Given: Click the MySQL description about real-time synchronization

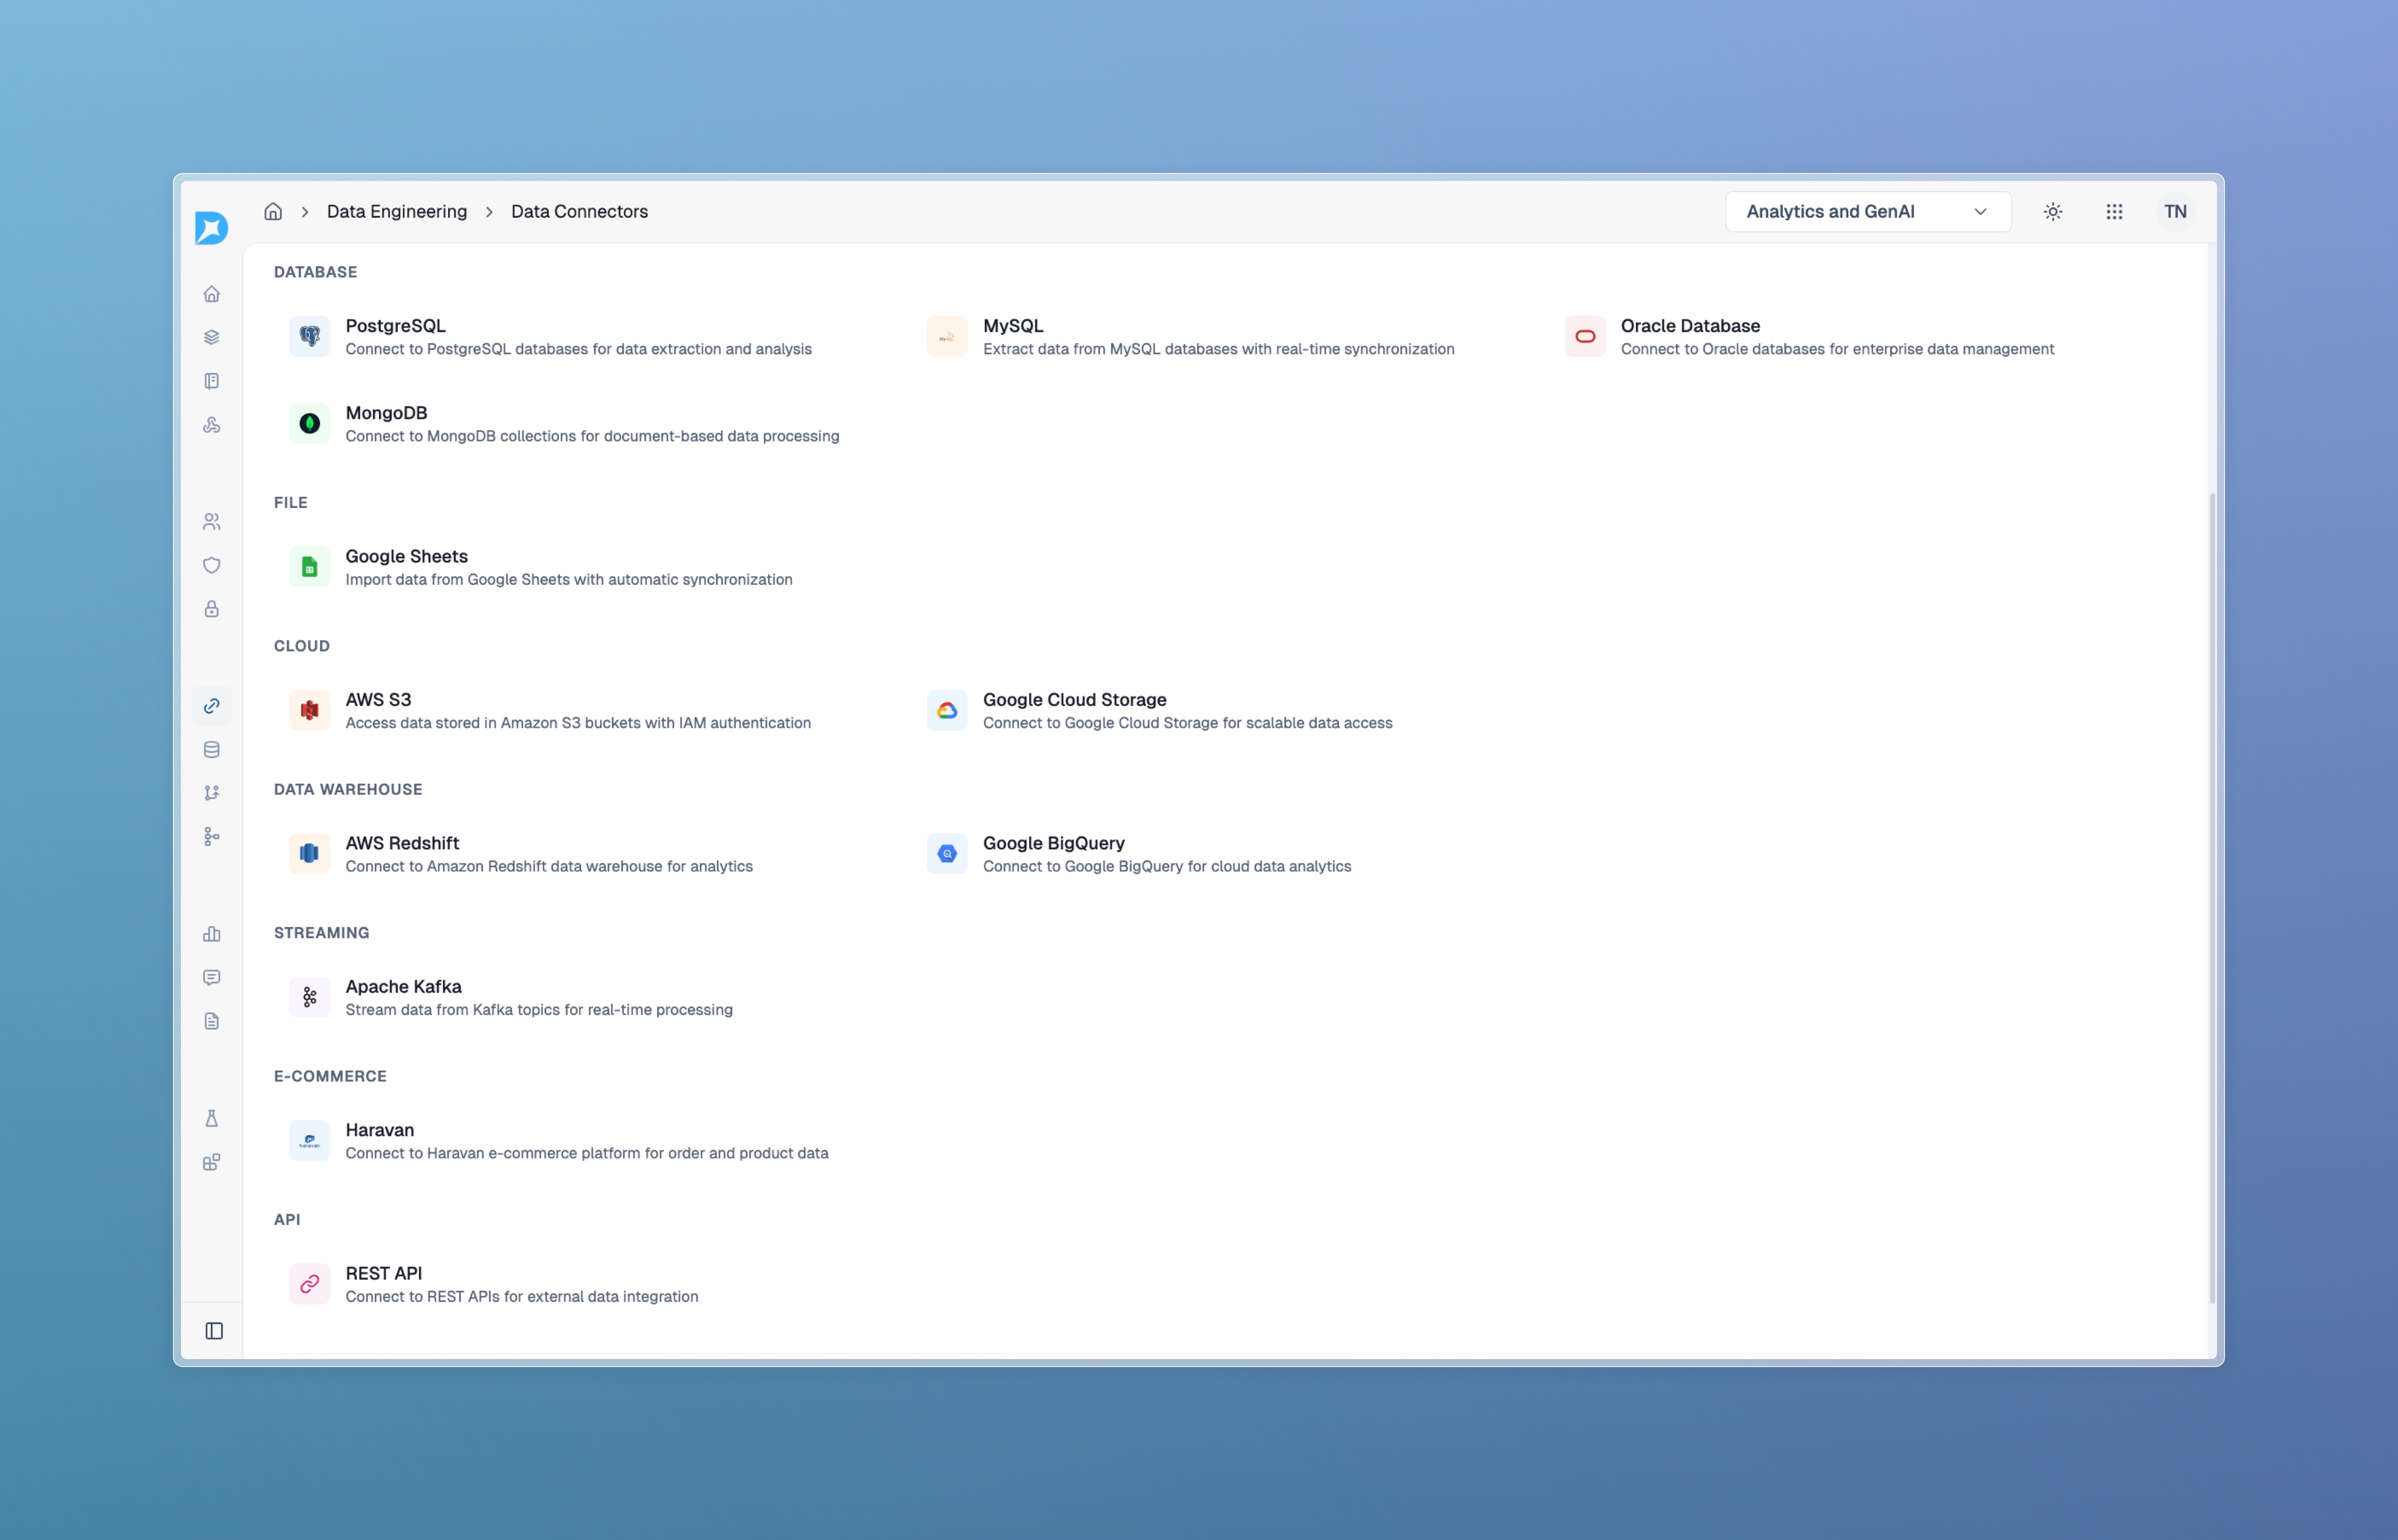Looking at the screenshot, I should (1218, 349).
